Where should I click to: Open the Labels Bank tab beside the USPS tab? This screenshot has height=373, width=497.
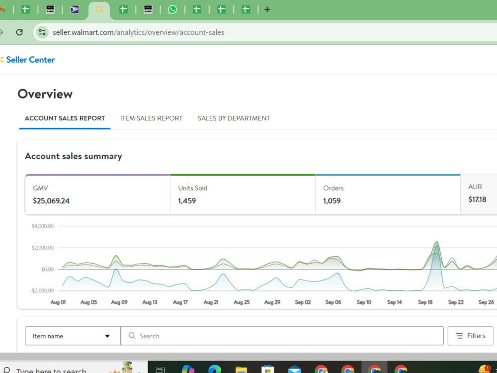point(50,9)
